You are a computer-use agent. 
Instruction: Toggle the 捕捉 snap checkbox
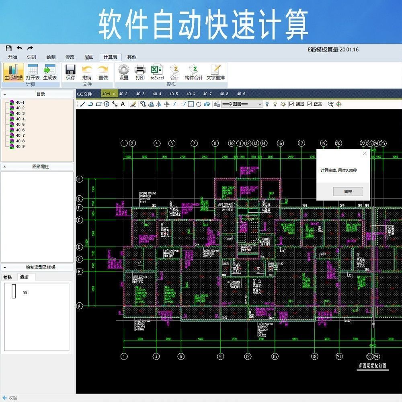click(x=291, y=104)
